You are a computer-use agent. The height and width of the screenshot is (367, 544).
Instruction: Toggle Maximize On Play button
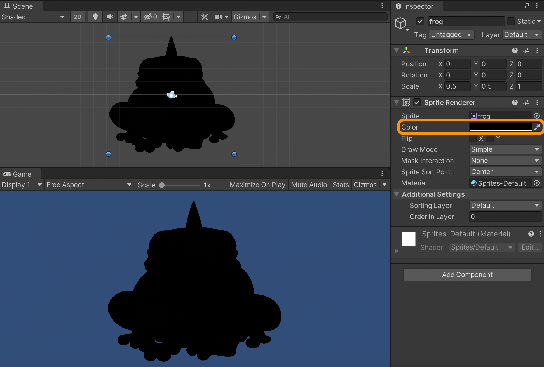point(257,185)
